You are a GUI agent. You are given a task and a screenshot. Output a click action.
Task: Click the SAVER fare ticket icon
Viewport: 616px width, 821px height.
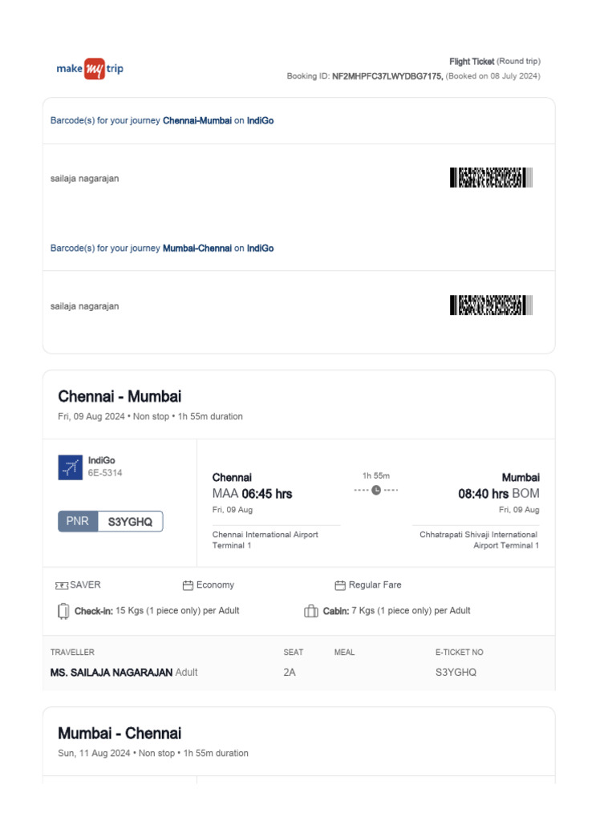pos(62,585)
